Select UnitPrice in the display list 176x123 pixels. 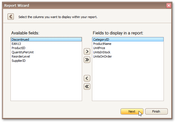99,48
